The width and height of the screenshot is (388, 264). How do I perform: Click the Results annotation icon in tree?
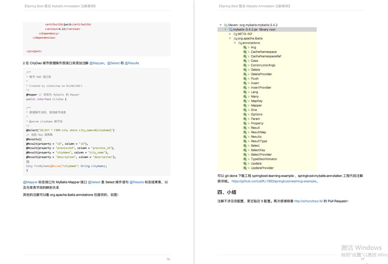pos(245,137)
